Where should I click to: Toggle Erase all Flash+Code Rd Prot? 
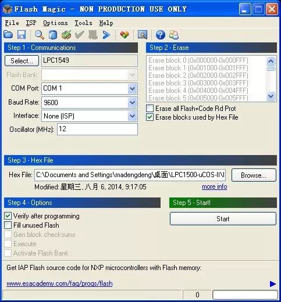[150, 109]
